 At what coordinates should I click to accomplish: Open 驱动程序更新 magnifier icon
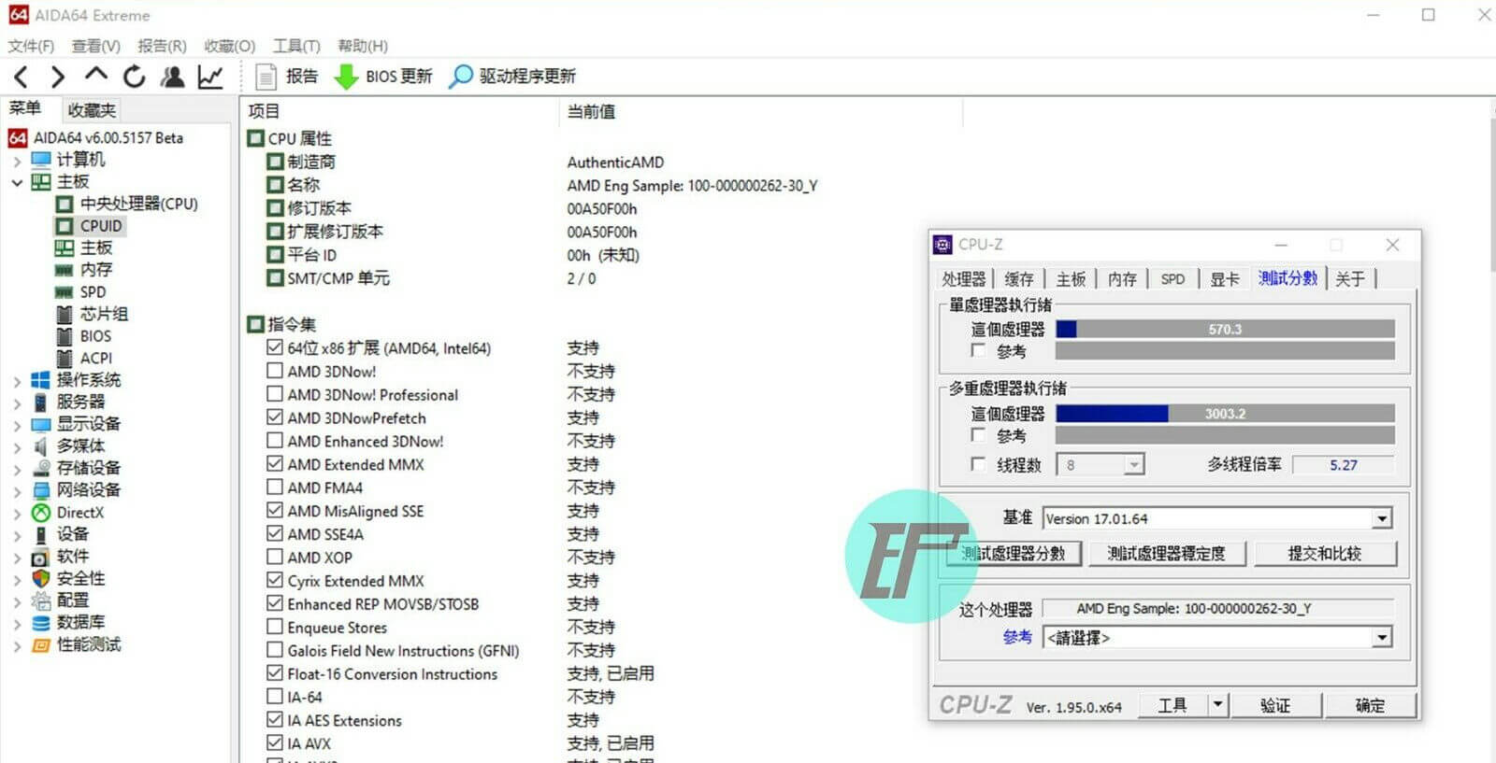tap(460, 77)
